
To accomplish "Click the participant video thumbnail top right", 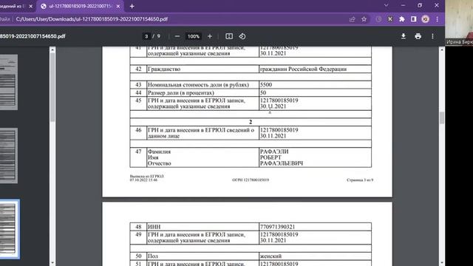I will [x=459, y=23].
